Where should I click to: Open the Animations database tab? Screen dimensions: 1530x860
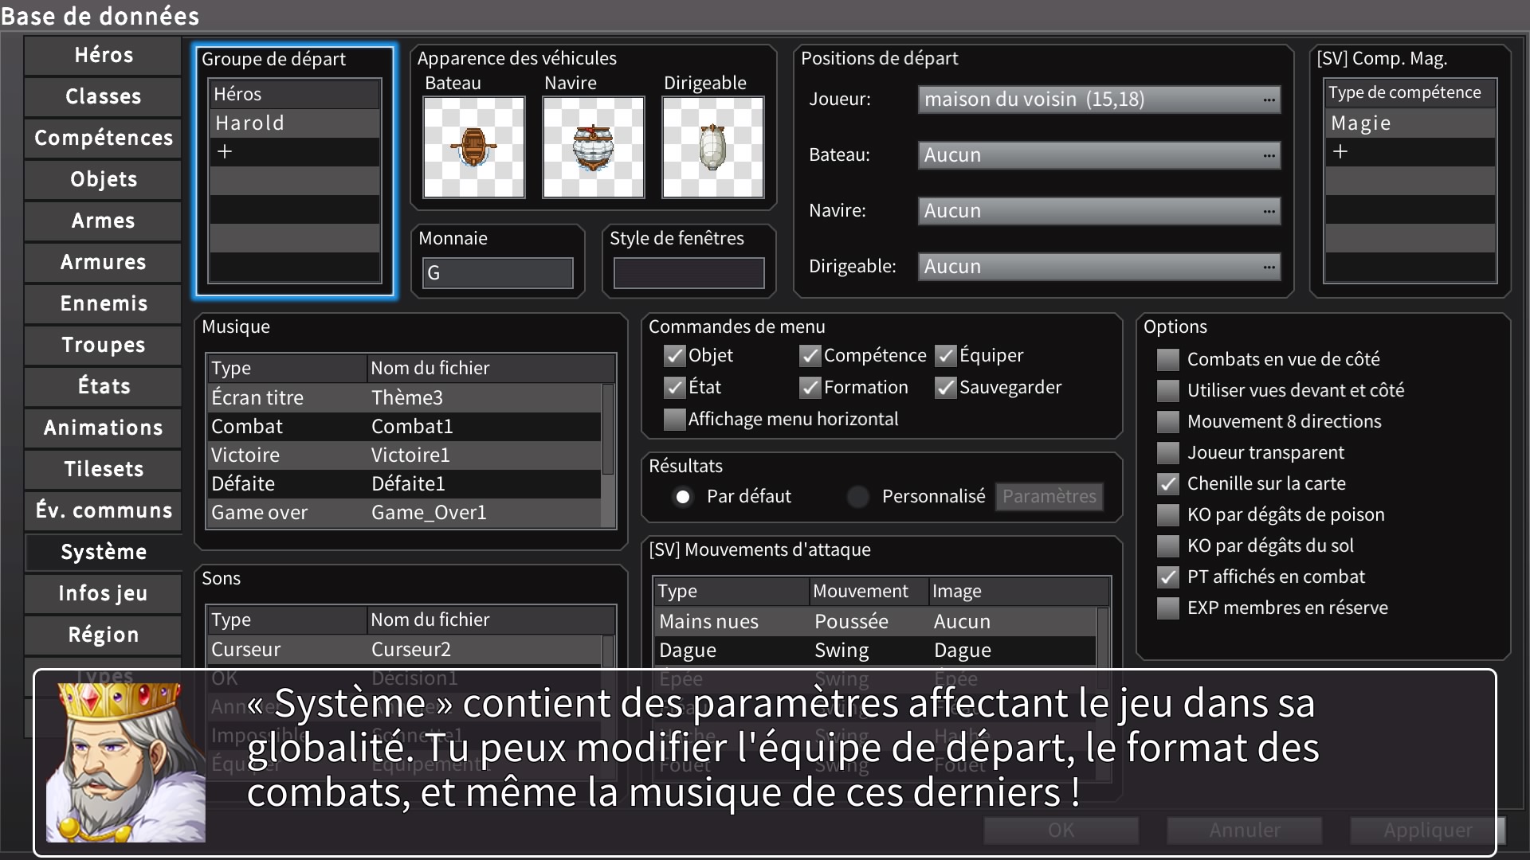point(104,428)
